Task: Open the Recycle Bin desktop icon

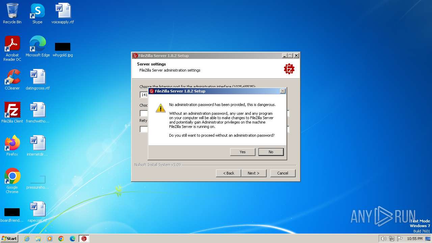Action: click(12, 13)
